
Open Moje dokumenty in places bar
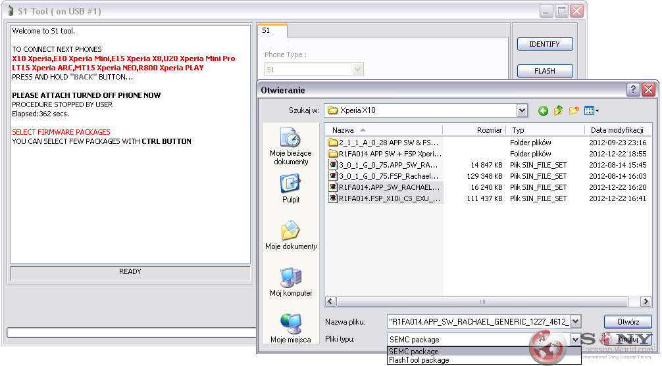[290, 235]
